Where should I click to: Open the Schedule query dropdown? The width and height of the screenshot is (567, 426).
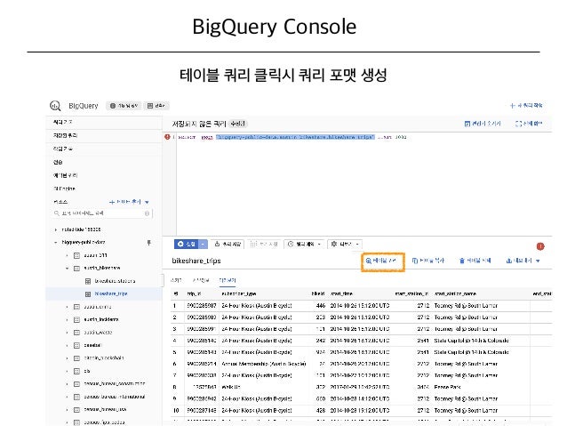pyautogui.click(x=304, y=244)
